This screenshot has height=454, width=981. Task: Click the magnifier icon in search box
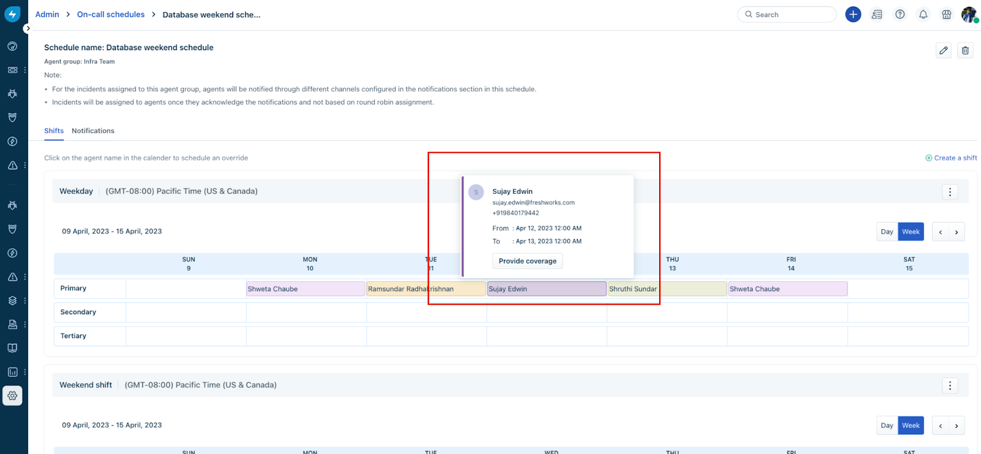coord(749,14)
